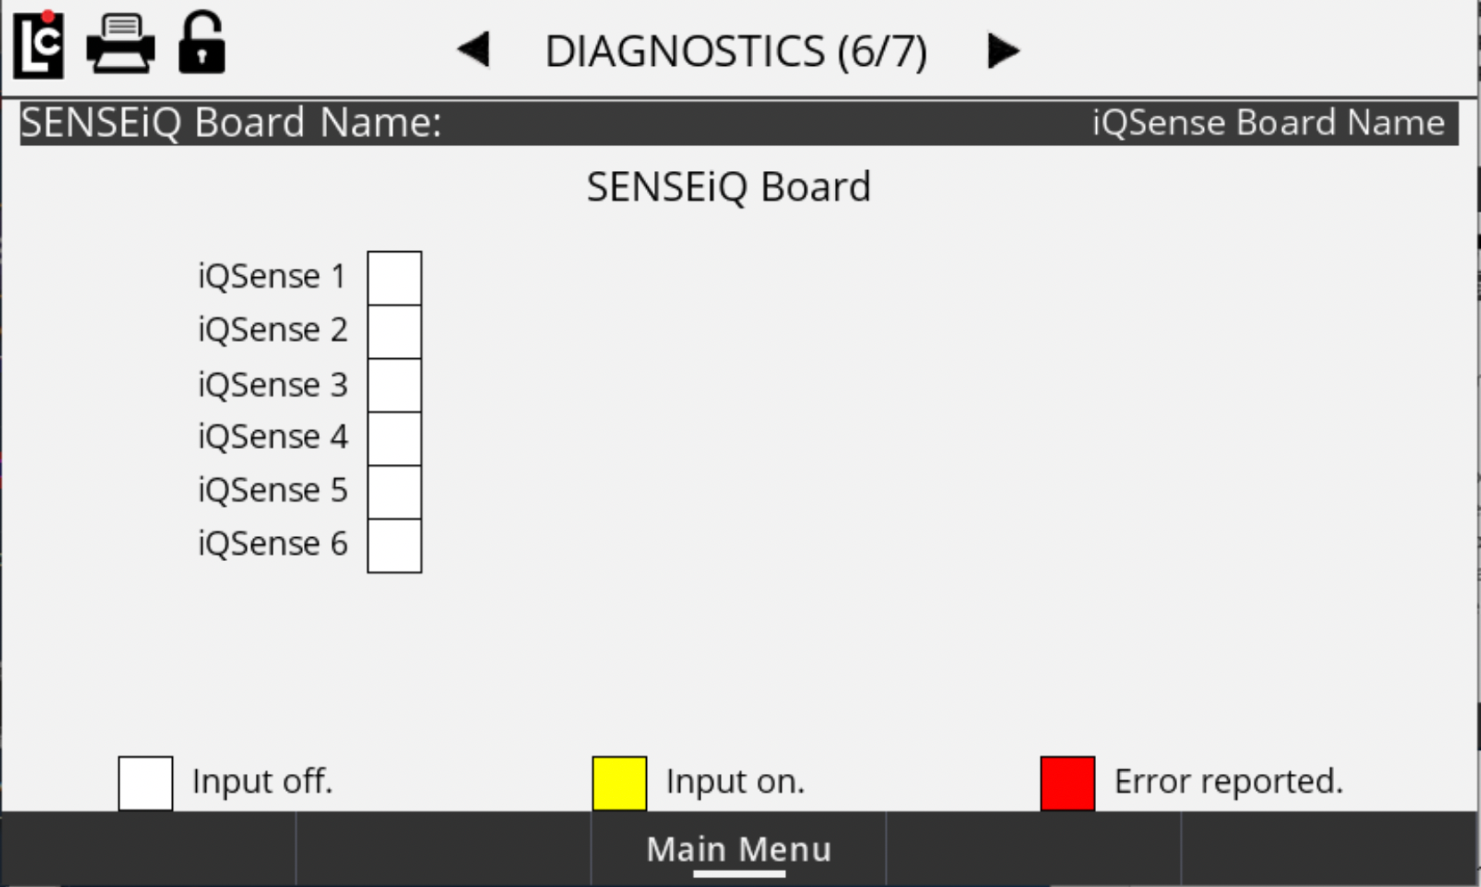Select the iQSense Board Name field
1481x887 pixels.
pos(1267,123)
